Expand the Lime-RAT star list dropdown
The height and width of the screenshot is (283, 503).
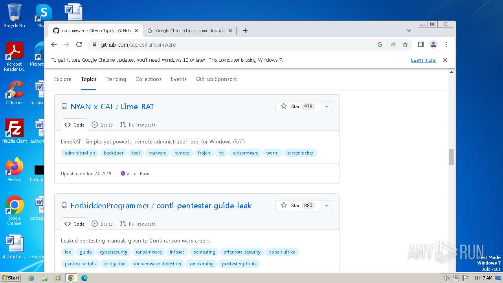click(x=327, y=107)
